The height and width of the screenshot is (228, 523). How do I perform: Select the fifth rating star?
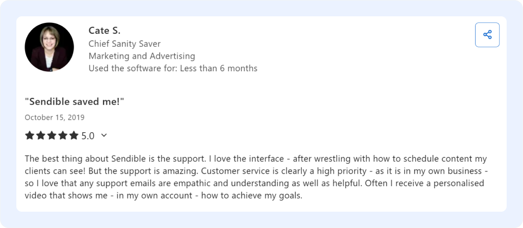74,135
